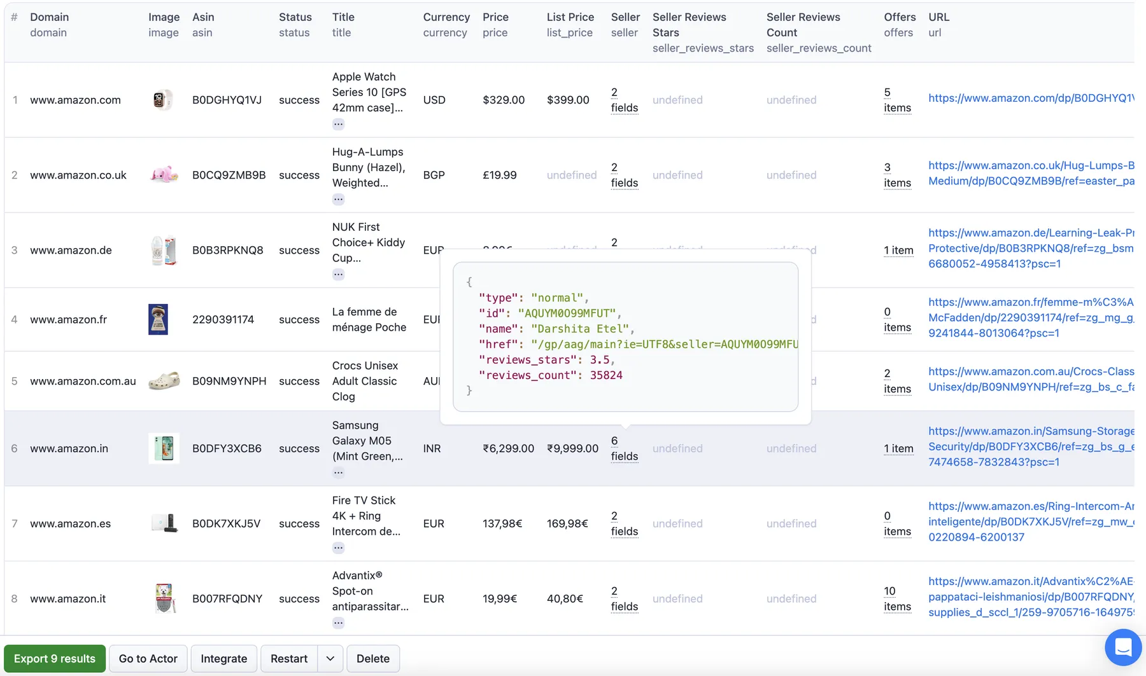
Task: View Samsung Galaxy M05 product thumbnail
Action: [164, 448]
